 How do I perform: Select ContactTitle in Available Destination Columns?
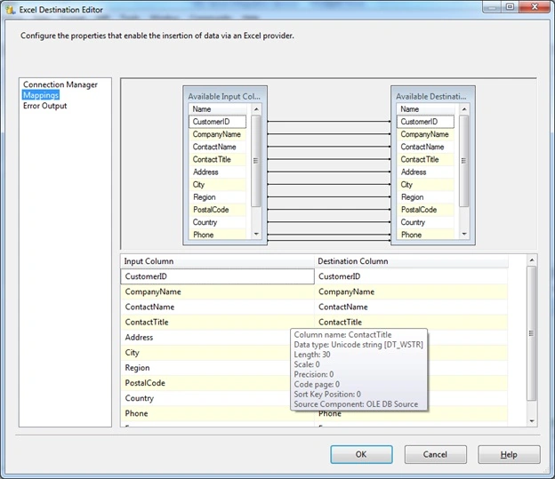click(425, 160)
